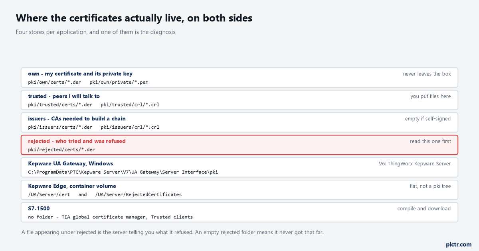Image resolution: width=479 pixels, height=251 pixels.
Task: Select the note "compile and download"
Action: (424, 209)
